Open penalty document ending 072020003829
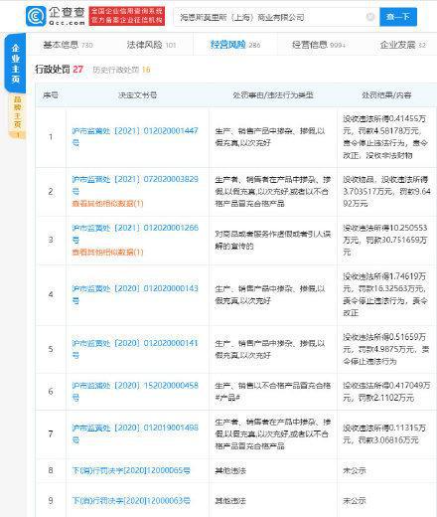The height and width of the screenshot is (517, 437). [135, 185]
